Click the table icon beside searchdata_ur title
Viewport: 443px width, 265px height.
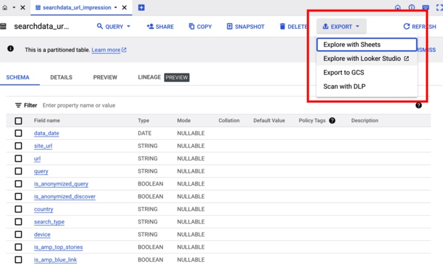[3, 27]
